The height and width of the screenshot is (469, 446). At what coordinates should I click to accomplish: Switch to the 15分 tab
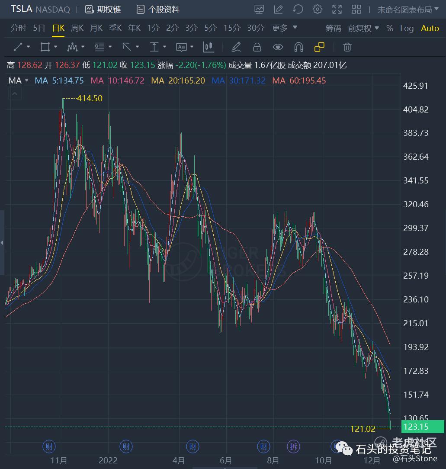coord(232,28)
